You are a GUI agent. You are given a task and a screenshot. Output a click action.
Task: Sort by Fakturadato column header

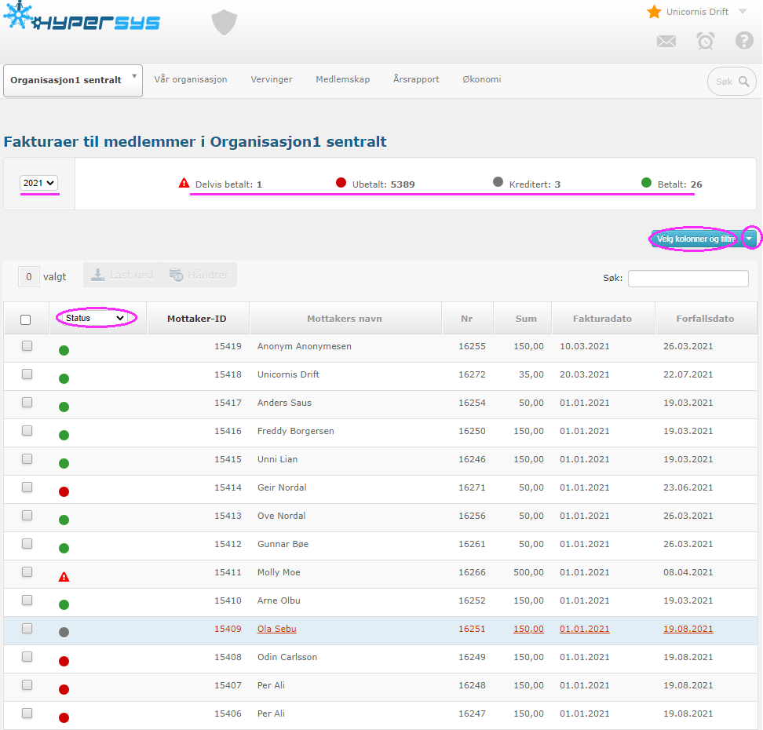pyautogui.click(x=602, y=319)
